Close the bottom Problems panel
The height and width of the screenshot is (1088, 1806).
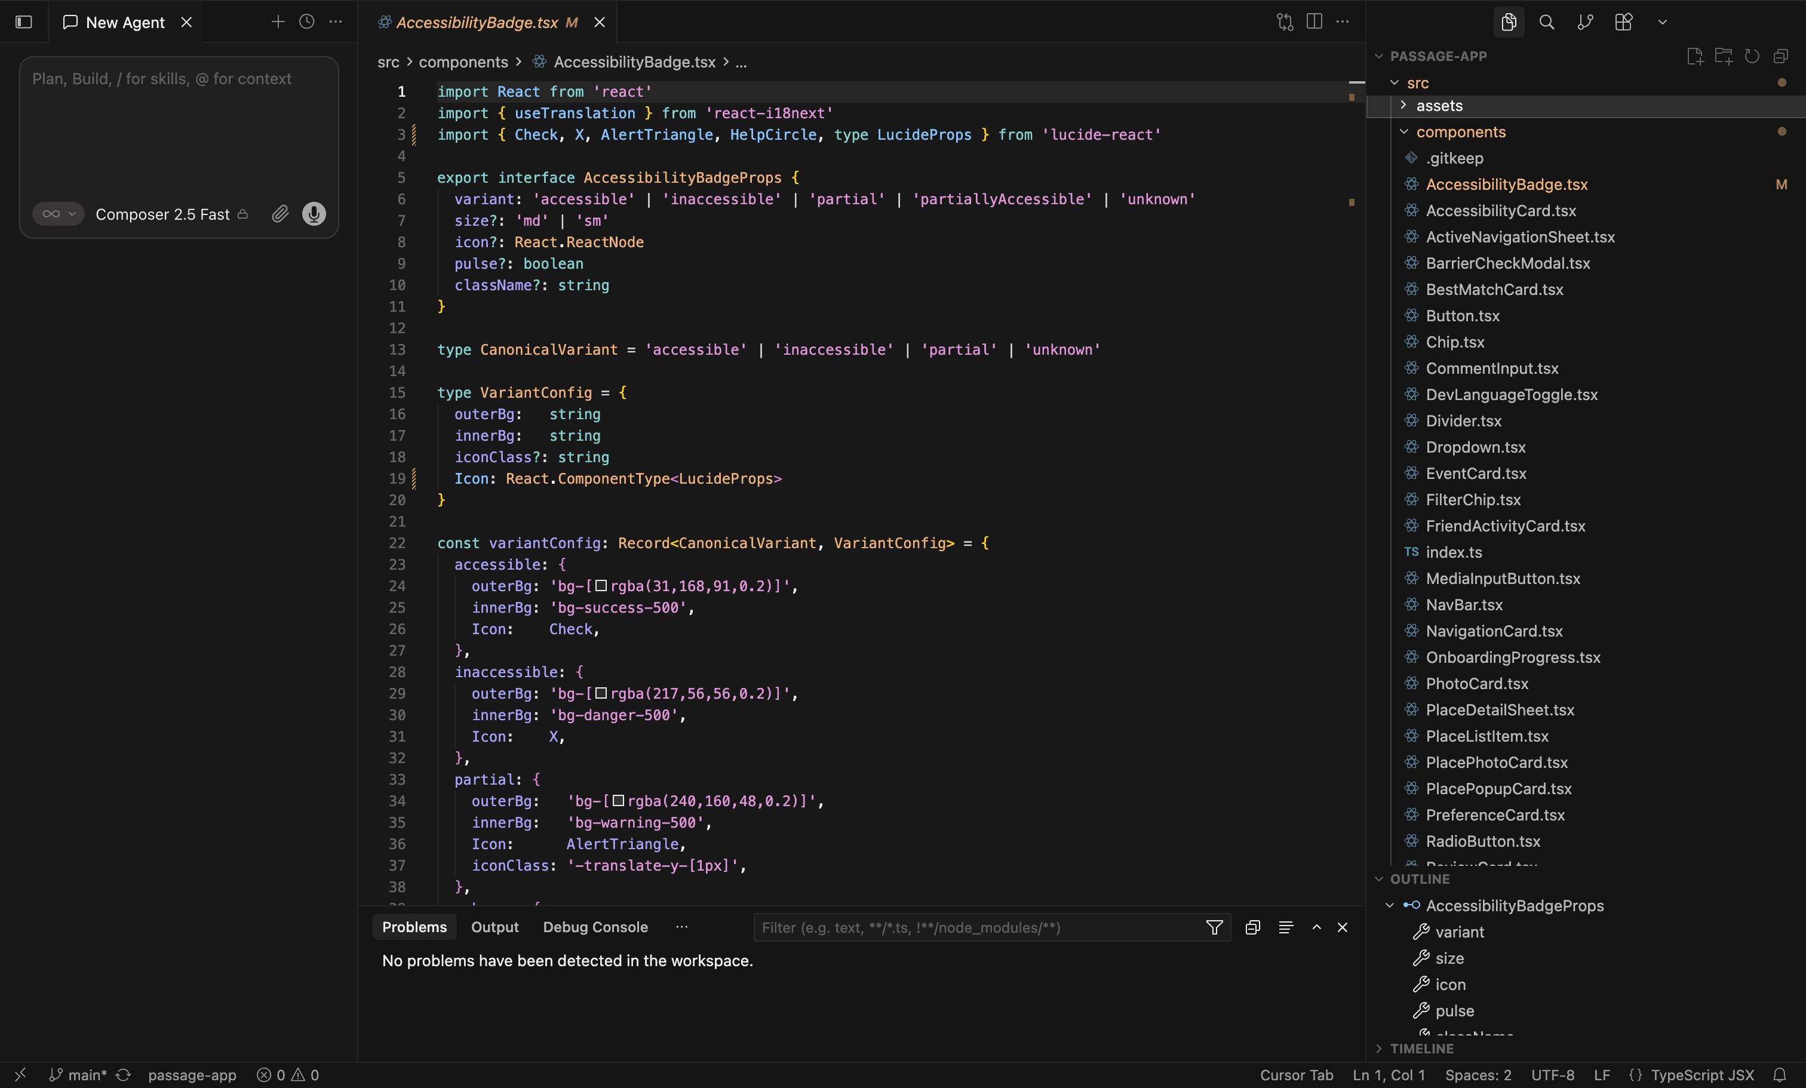1343,927
